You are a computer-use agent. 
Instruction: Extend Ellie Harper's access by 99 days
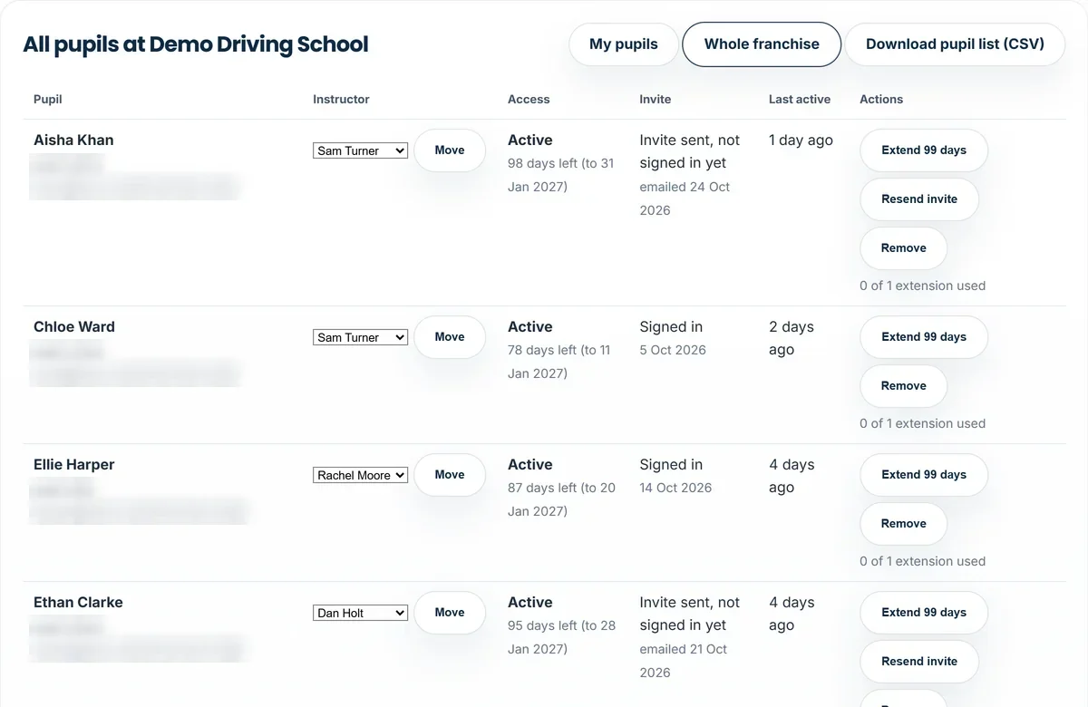[x=924, y=475]
